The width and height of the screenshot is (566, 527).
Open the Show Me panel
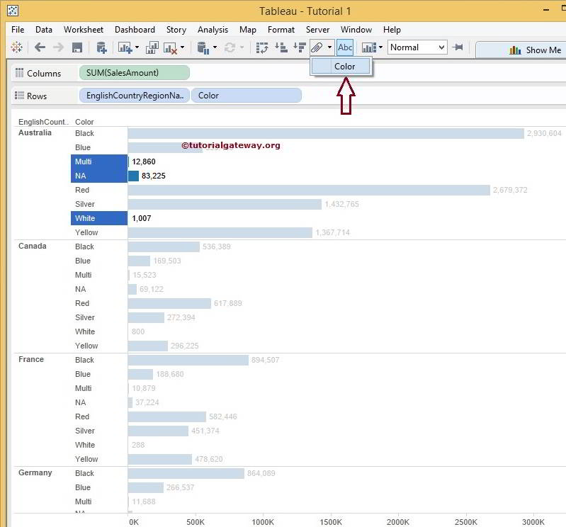[x=535, y=50]
